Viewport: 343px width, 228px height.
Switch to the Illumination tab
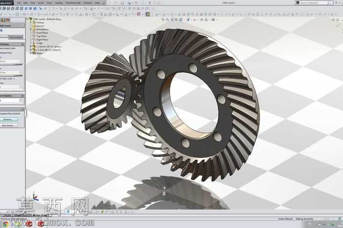16,37
